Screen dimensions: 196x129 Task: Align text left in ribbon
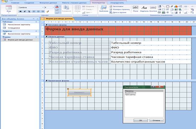point(34,11)
